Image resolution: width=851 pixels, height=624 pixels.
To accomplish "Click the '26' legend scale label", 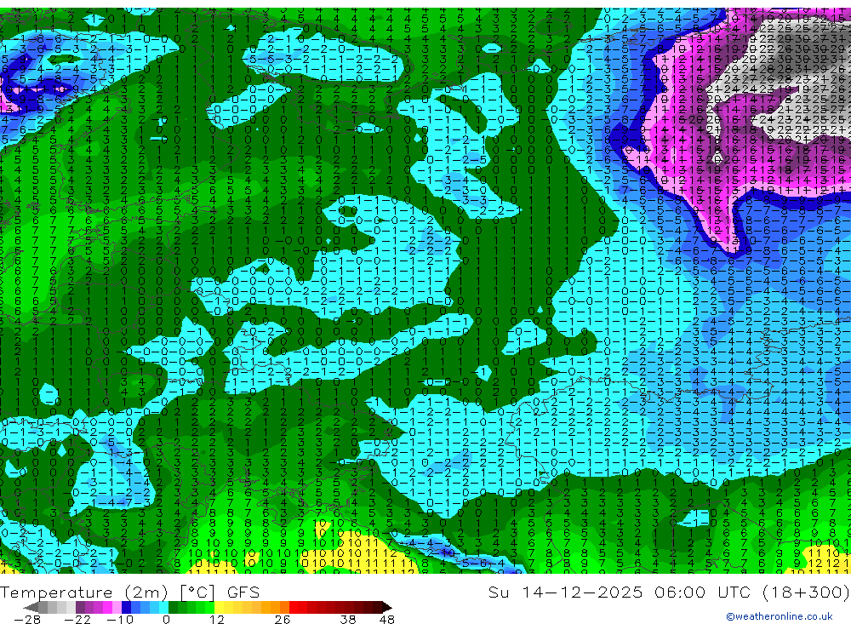I will coord(283,620).
